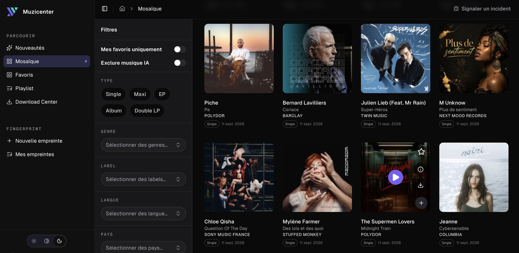Open the Piche Pa album cover

pos(239,58)
